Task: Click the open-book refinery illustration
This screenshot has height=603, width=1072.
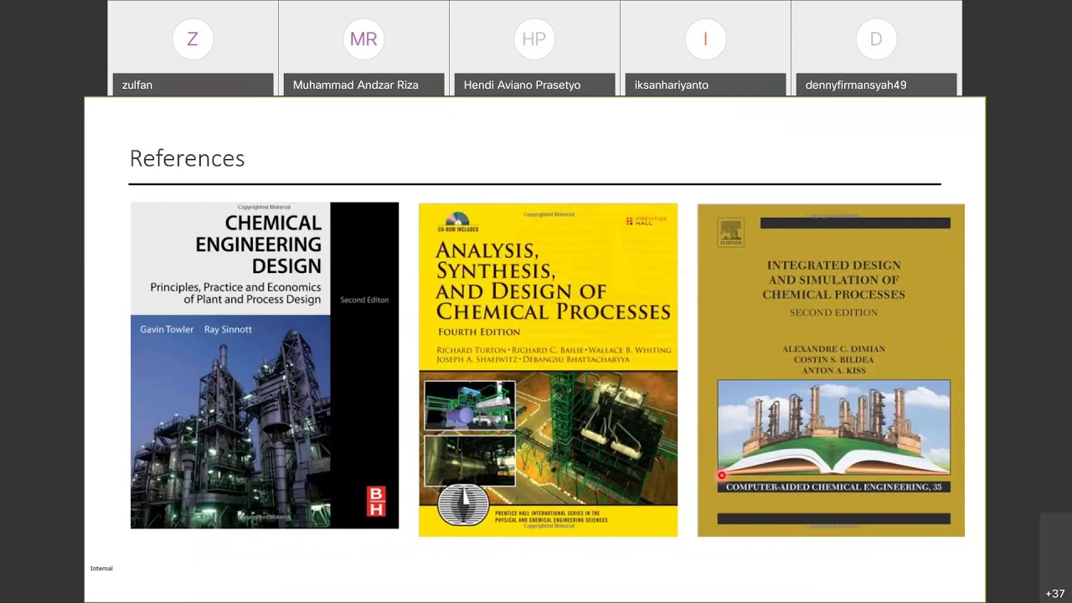Action: point(833,429)
